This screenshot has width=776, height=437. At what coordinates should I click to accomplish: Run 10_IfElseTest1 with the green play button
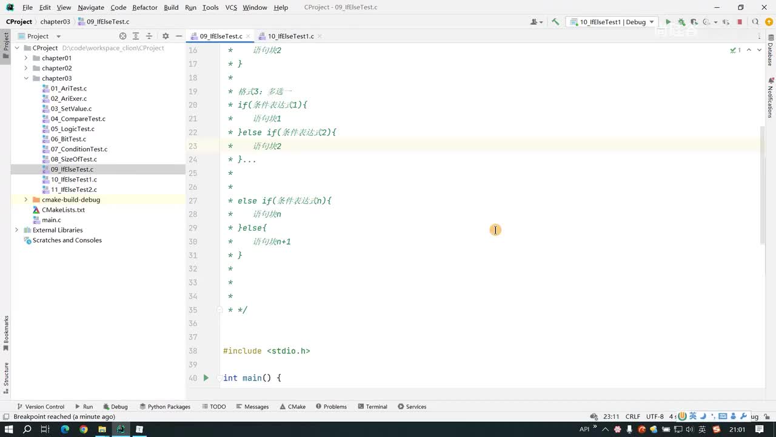tap(668, 22)
